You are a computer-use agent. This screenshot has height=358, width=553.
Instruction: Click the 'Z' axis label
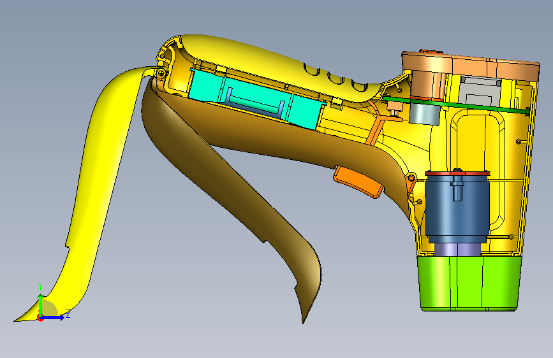(68, 314)
